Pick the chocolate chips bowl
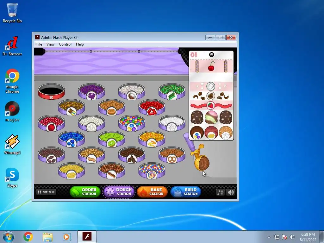Viewport: 324px width, 243px height. [x=132, y=155]
